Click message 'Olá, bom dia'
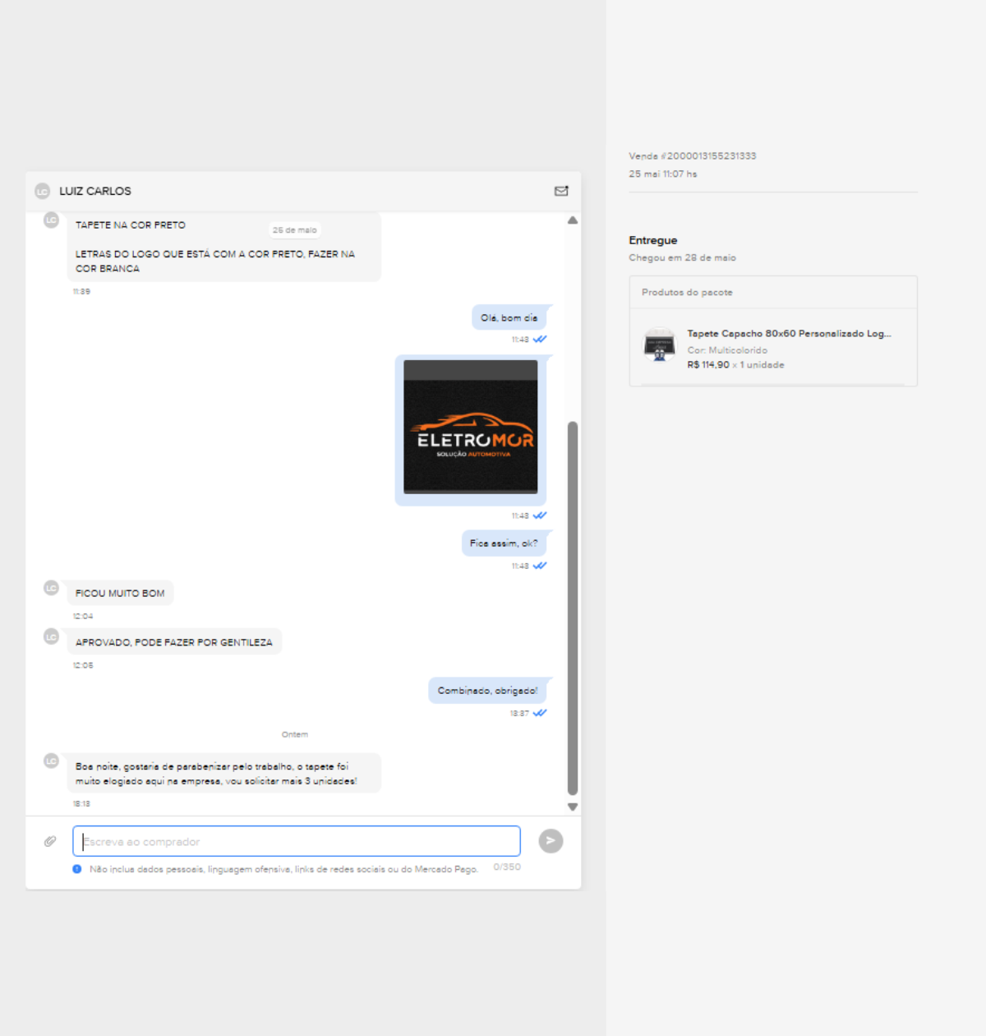This screenshot has width=986, height=1036. point(509,317)
